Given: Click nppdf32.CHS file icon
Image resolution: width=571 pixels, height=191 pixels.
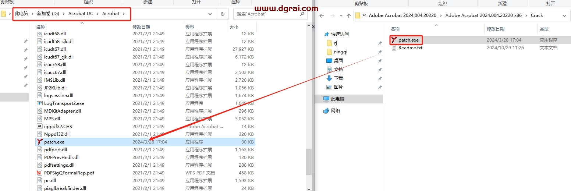Looking at the screenshot, I should coord(40,126).
